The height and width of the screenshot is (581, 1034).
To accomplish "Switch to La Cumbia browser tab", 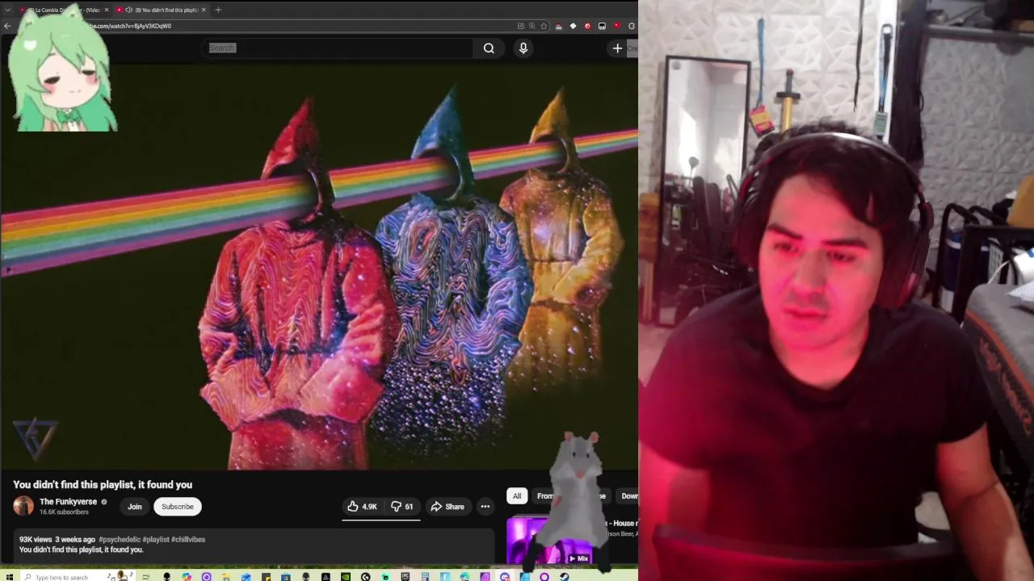I will (65, 10).
